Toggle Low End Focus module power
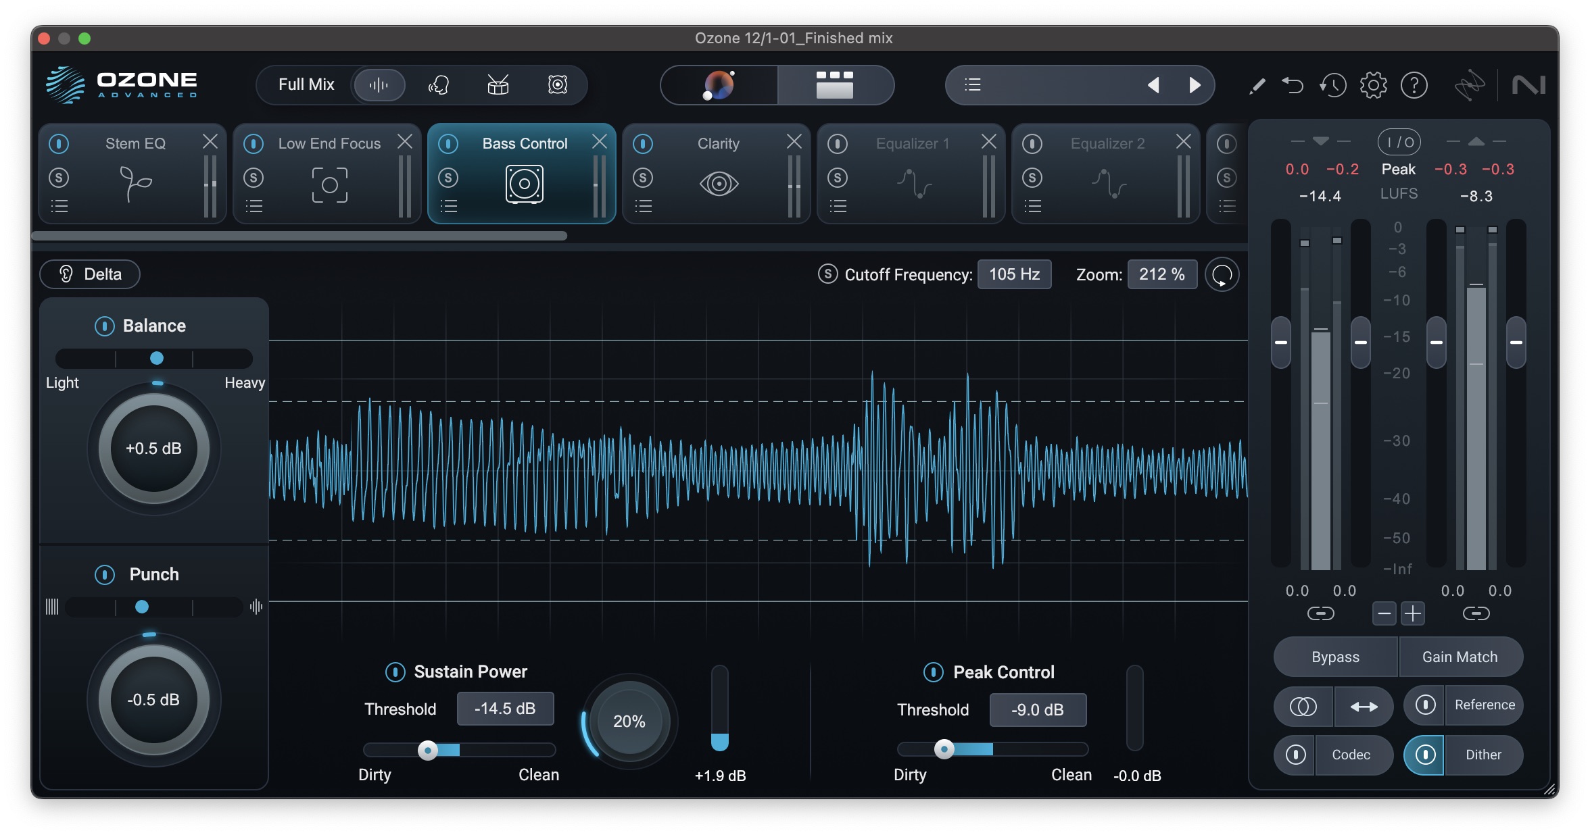The height and width of the screenshot is (835, 1590). (254, 143)
